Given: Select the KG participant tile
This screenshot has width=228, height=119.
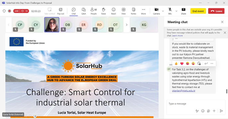Looking at the screenshot, I should pyautogui.click(x=144, y=25).
